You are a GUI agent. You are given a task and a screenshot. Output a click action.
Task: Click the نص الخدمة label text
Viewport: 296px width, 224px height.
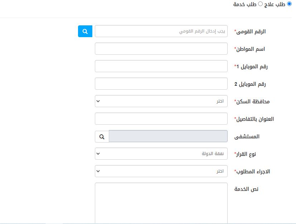click(246, 189)
